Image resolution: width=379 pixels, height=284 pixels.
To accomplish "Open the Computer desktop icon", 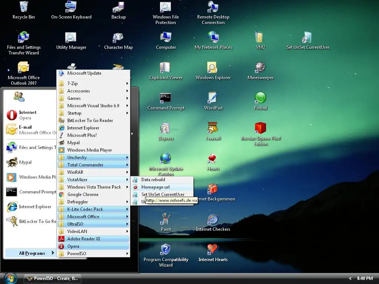I will 166,41.
